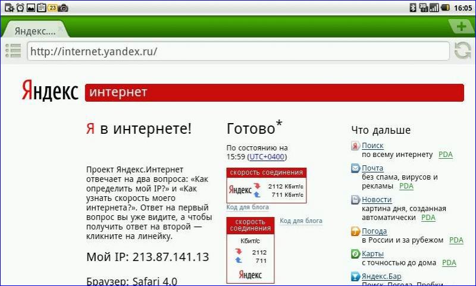Click the Я в интернете! heading
Screen dimensions: 476x286
click(139, 128)
